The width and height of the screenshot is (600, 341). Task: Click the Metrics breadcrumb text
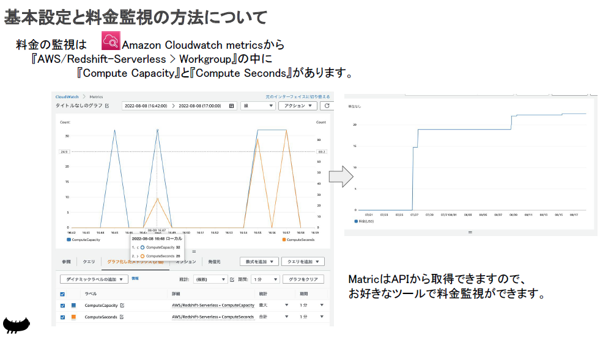[96, 96]
